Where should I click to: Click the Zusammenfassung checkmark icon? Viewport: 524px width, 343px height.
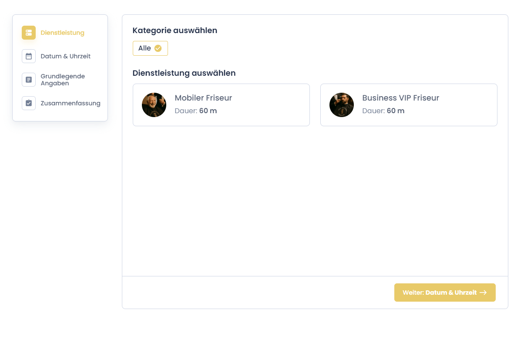point(28,103)
